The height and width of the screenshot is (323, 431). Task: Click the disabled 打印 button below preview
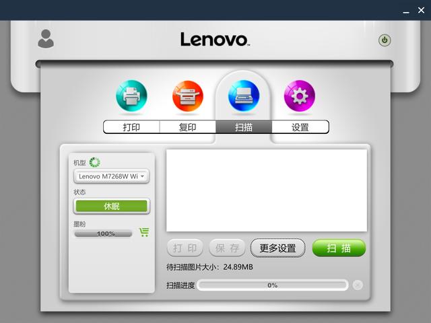click(x=185, y=248)
